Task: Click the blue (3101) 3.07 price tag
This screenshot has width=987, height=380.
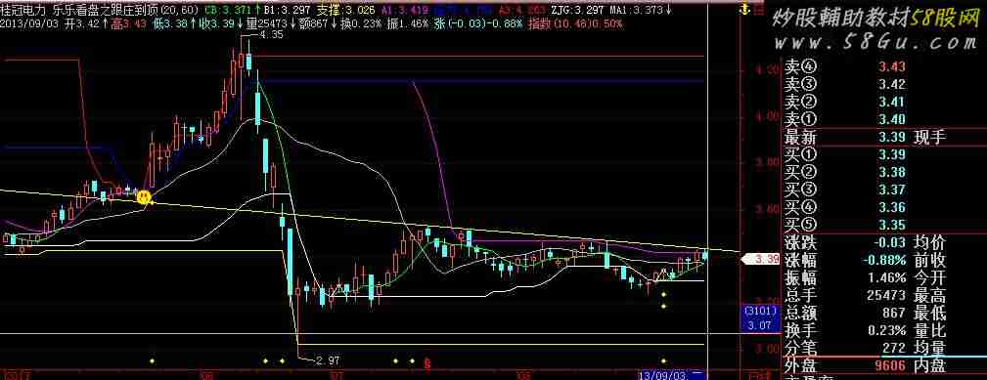Action: (x=761, y=318)
